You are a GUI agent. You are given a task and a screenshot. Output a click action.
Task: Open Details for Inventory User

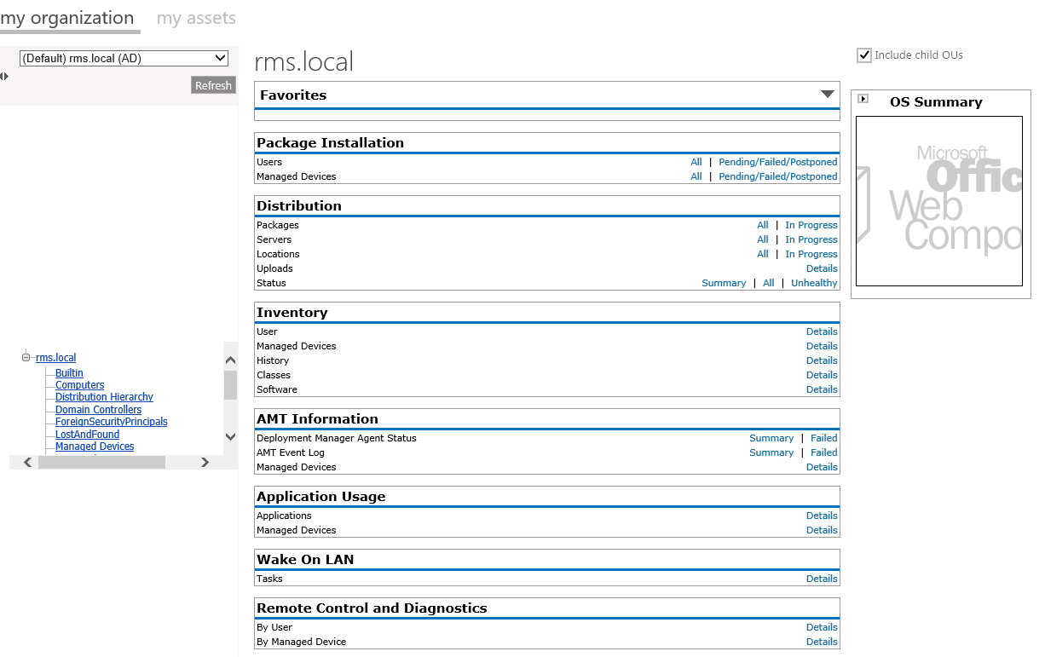pos(822,331)
